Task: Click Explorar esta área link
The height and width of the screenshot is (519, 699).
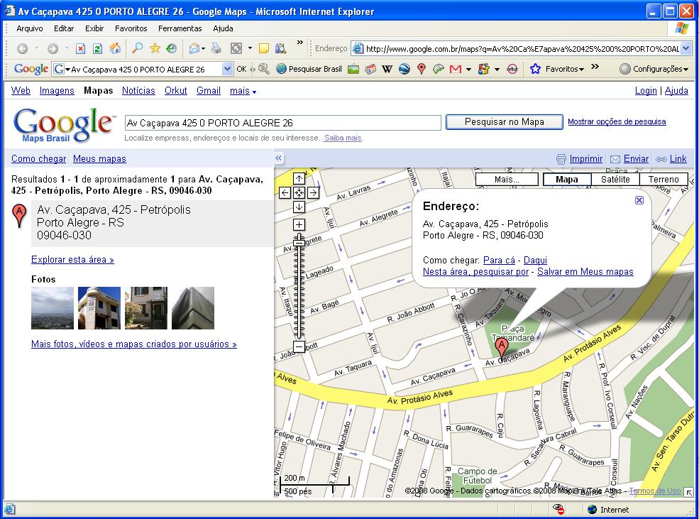Action: 72,260
